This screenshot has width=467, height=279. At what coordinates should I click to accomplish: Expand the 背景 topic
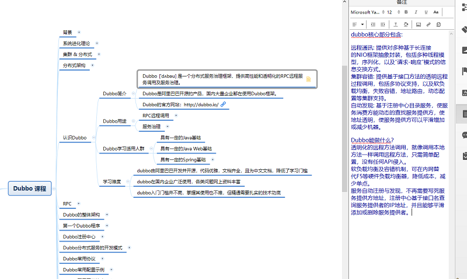[x=79, y=32]
